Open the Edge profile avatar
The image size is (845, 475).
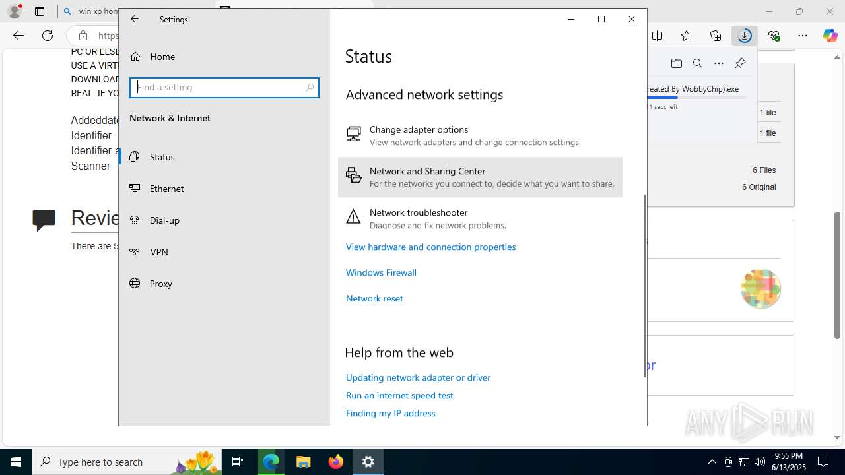[14, 11]
